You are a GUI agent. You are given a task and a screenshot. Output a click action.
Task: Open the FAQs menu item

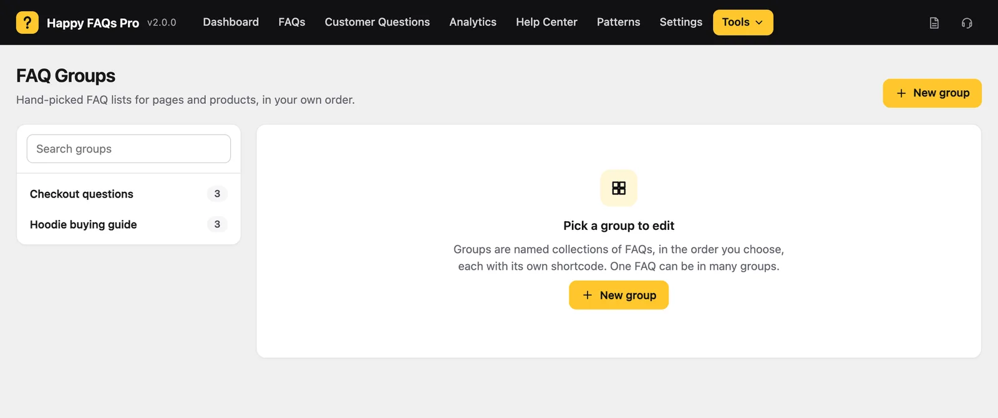292,22
